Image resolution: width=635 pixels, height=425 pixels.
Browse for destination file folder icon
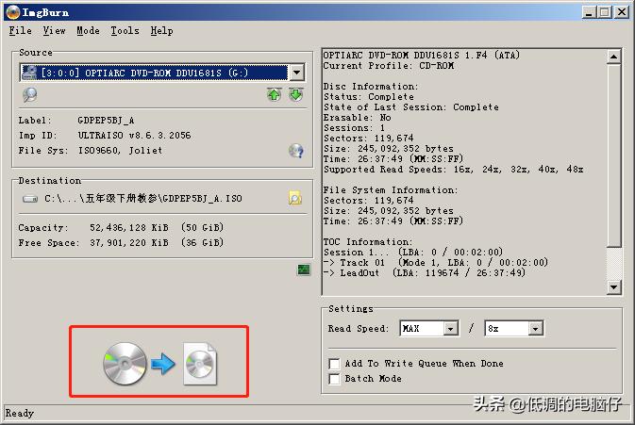click(x=295, y=198)
